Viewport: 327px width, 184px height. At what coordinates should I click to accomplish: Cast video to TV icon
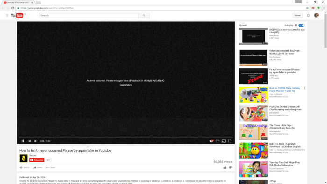coord(224,141)
